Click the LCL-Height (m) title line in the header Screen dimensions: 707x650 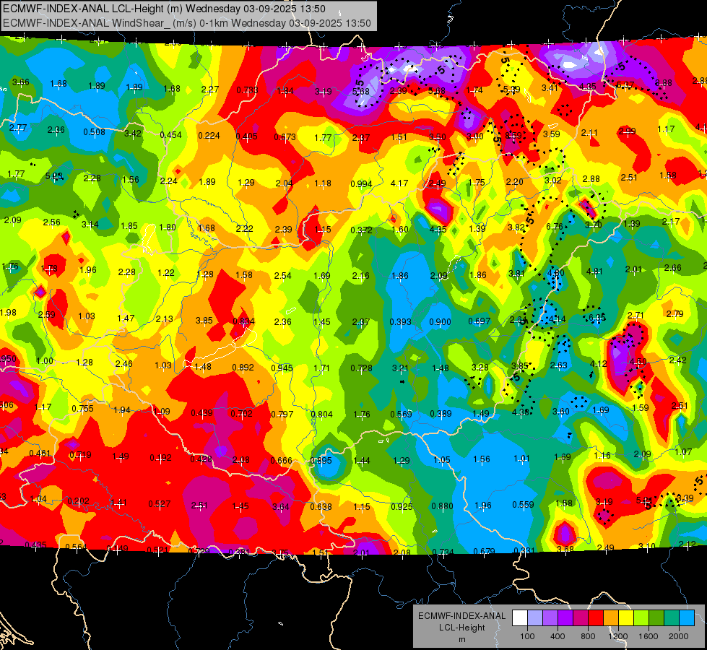coord(164,9)
